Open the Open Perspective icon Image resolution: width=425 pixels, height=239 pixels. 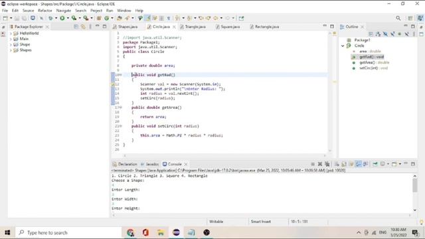pyautogui.click(x=410, y=18)
